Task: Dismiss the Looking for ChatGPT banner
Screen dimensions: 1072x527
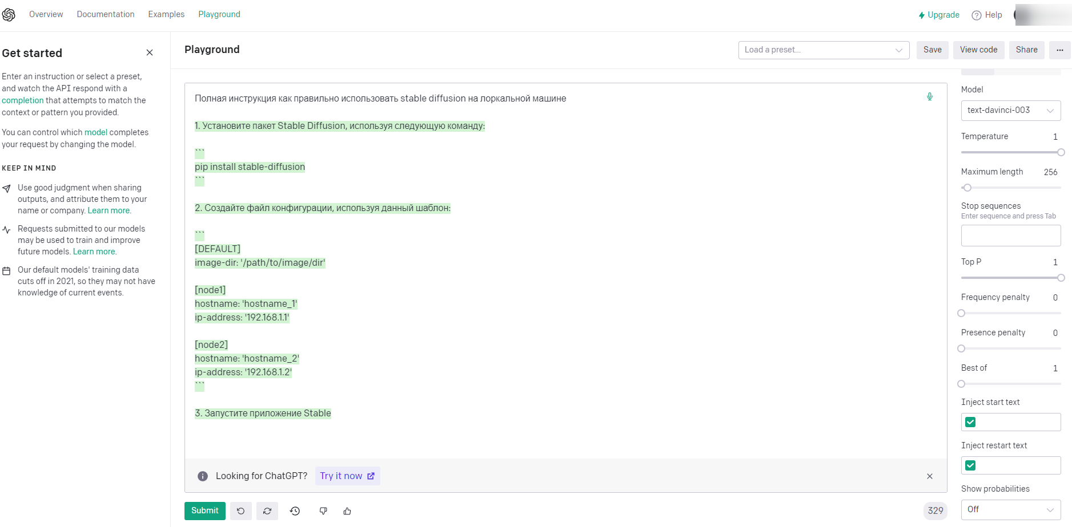Action: tap(930, 476)
